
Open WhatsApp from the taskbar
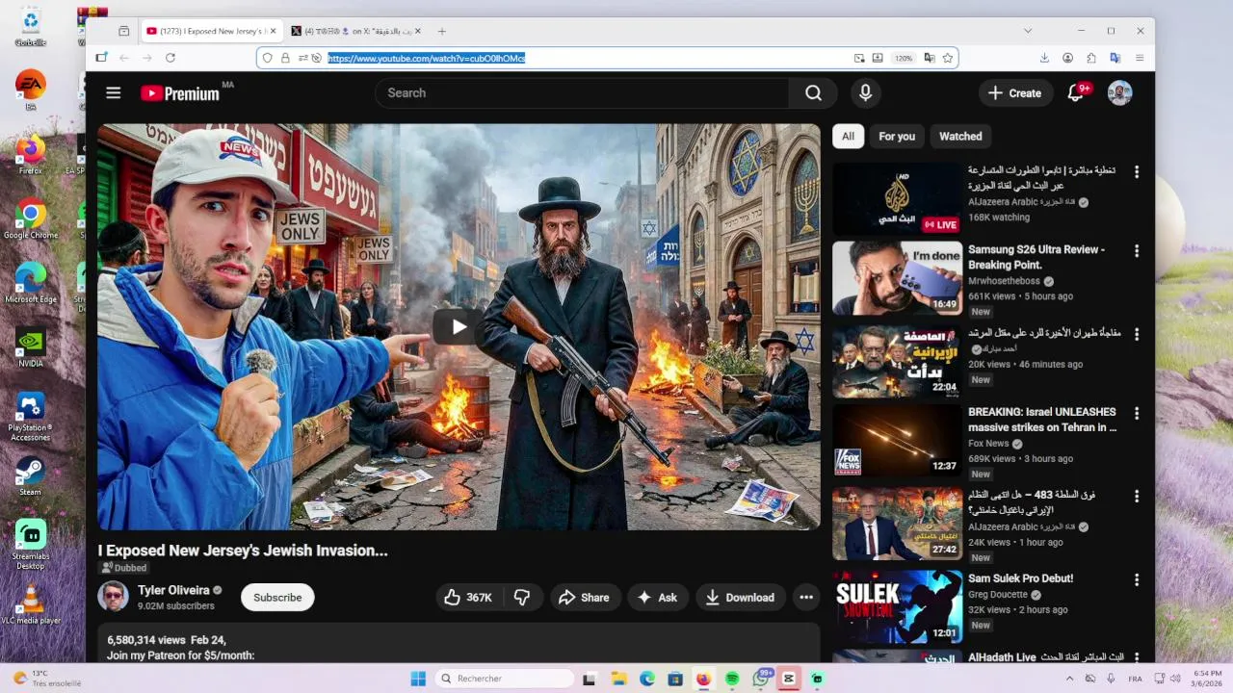[761, 679]
